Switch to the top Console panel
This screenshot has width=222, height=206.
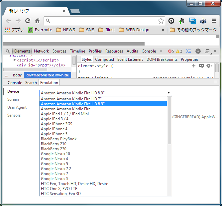pyautogui.click(x=149, y=51)
